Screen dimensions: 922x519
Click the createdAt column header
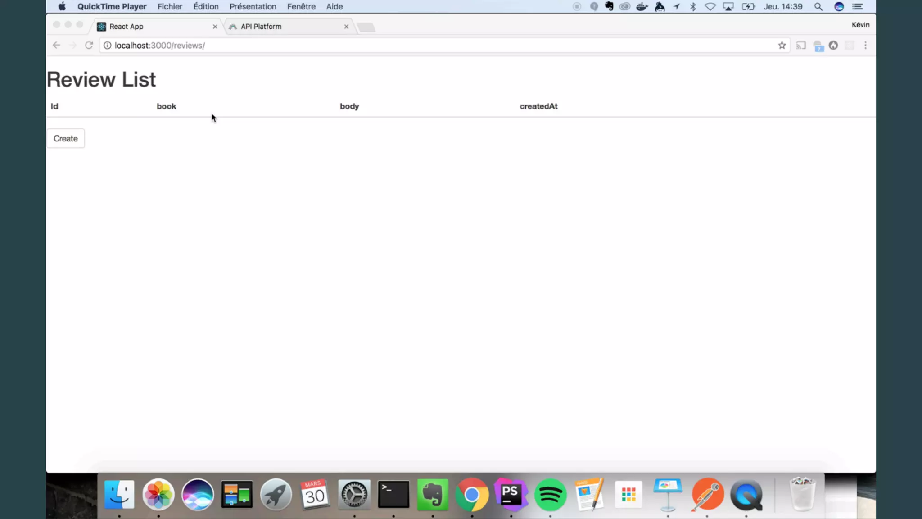point(538,106)
